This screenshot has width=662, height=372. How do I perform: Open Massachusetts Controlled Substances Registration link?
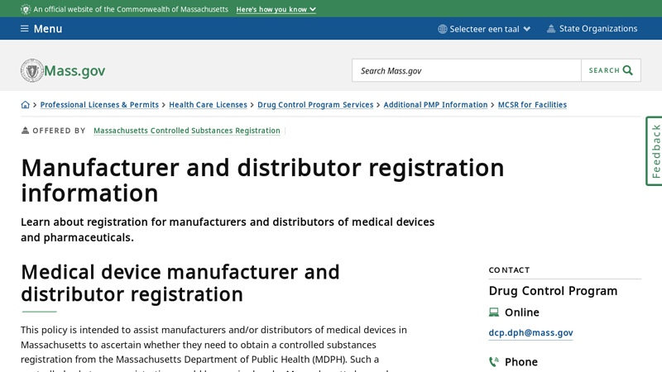187,131
